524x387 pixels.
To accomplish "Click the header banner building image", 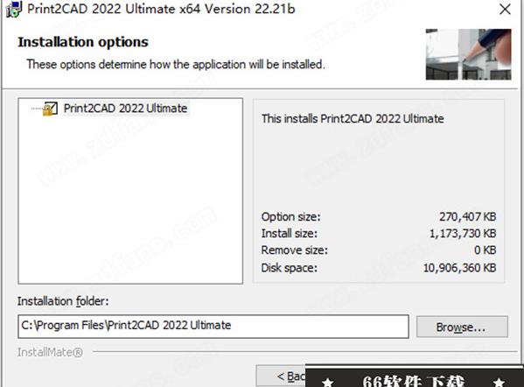I will point(468,54).
